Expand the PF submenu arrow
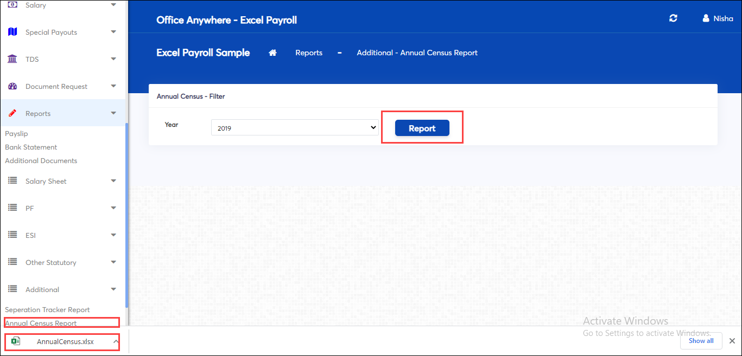Viewport: 742px width, 356px height. 113,208
